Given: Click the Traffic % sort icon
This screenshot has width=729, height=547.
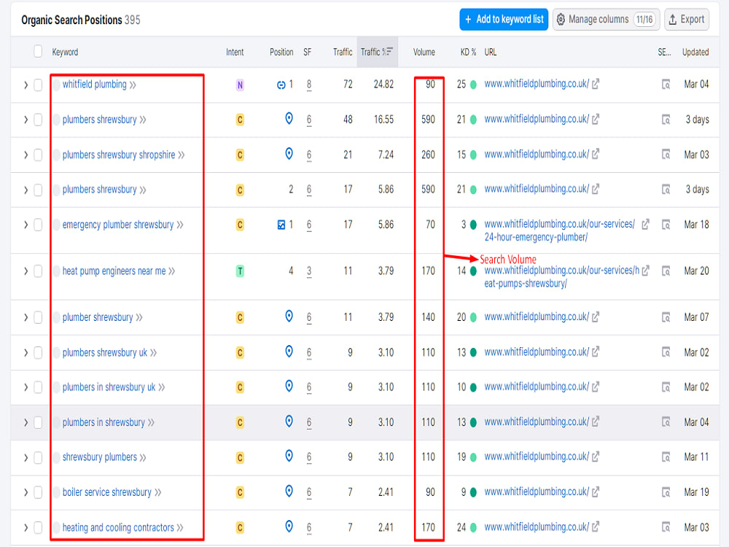Looking at the screenshot, I should [389, 52].
